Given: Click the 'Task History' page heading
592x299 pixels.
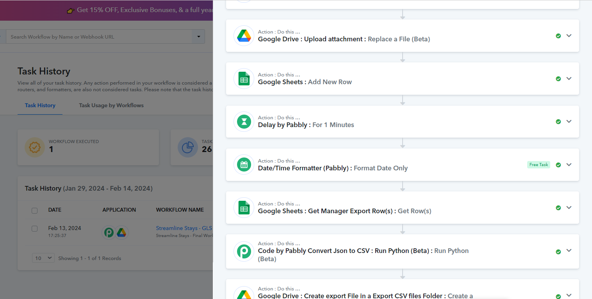Looking at the screenshot, I should [44, 71].
